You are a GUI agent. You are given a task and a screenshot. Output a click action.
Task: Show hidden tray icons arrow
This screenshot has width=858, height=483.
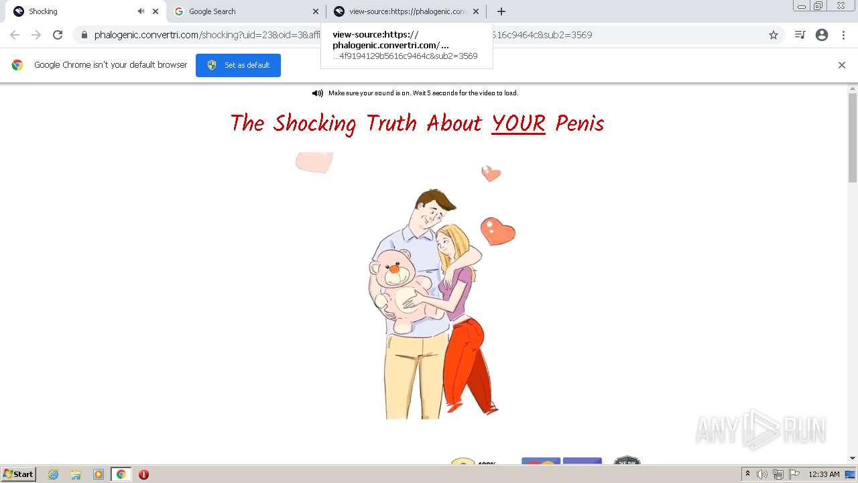[x=747, y=474]
